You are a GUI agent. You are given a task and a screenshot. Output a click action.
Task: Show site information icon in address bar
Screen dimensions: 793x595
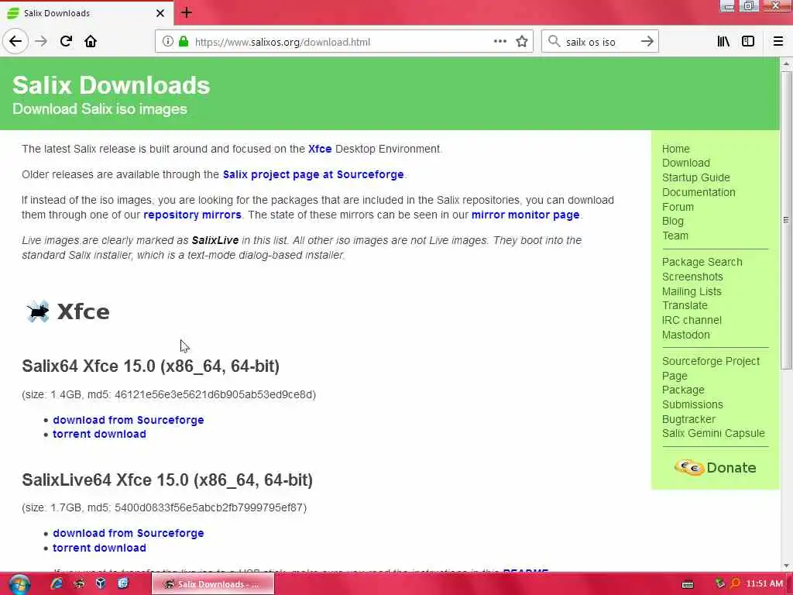click(167, 42)
